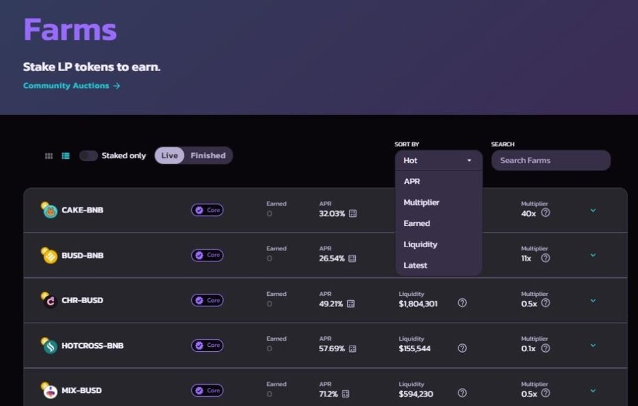The width and height of the screenshot is (638, 406).
Task: Expand the CAKE-BNB farm row
Action: (x=593, y=210)
